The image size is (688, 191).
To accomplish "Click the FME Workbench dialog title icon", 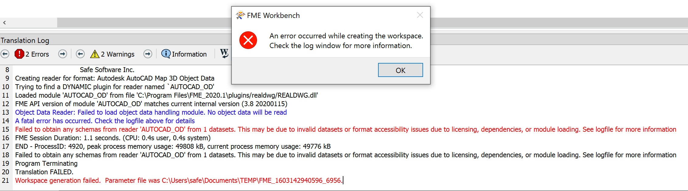I will [240, 15].
